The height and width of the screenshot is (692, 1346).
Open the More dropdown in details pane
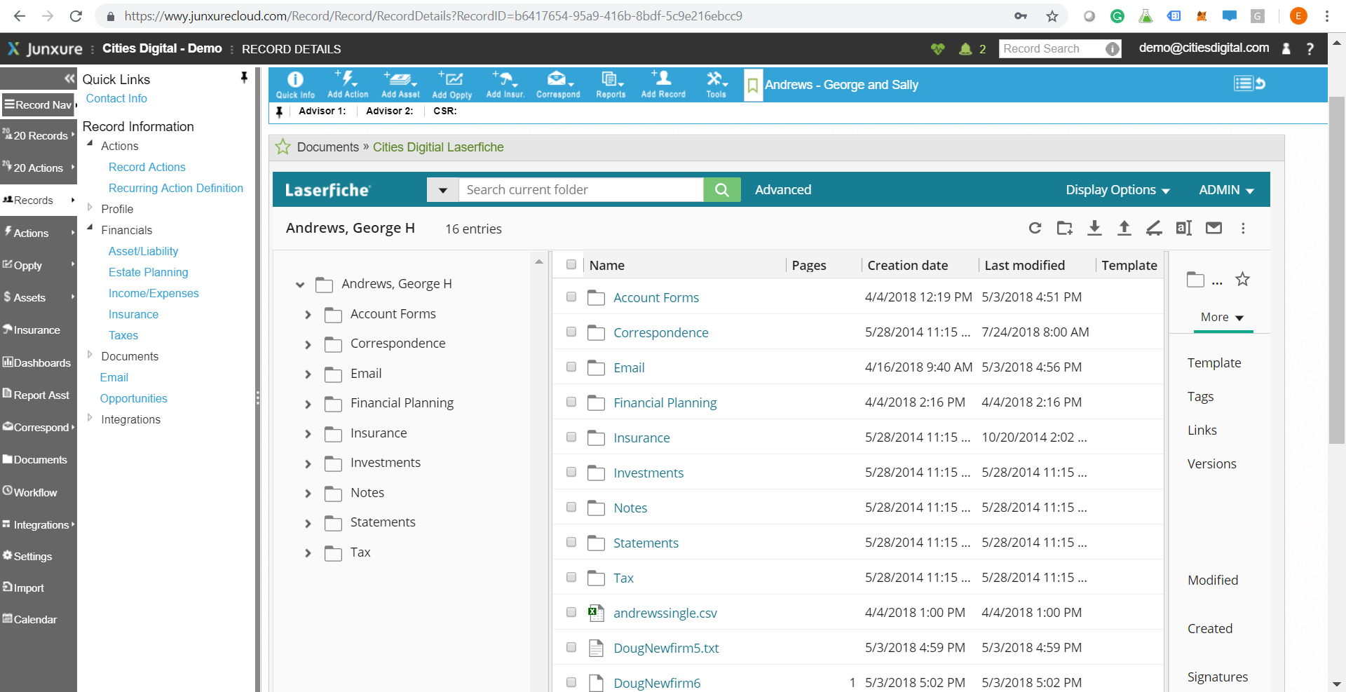coord(1222,318)
